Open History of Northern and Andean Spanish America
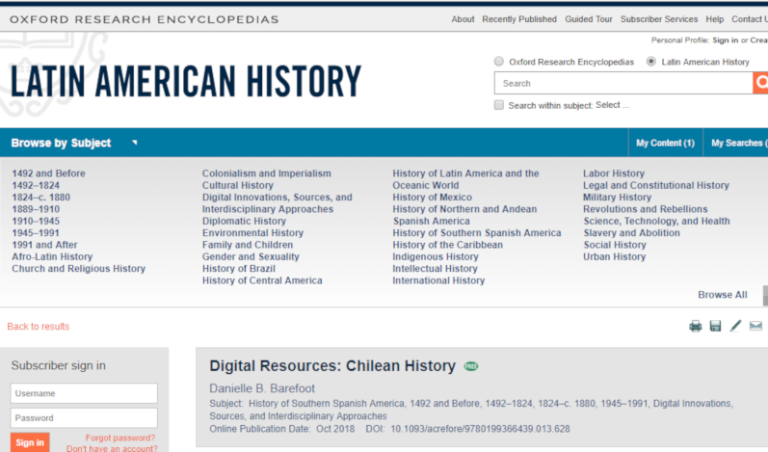 pos(464,215)
